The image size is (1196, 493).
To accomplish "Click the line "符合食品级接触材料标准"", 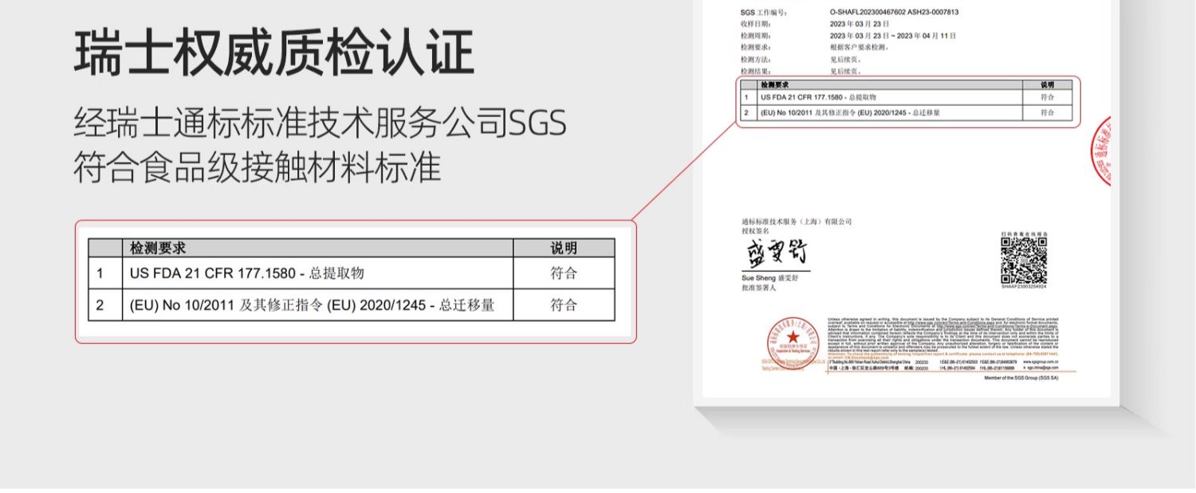I will tap(257, 168).
